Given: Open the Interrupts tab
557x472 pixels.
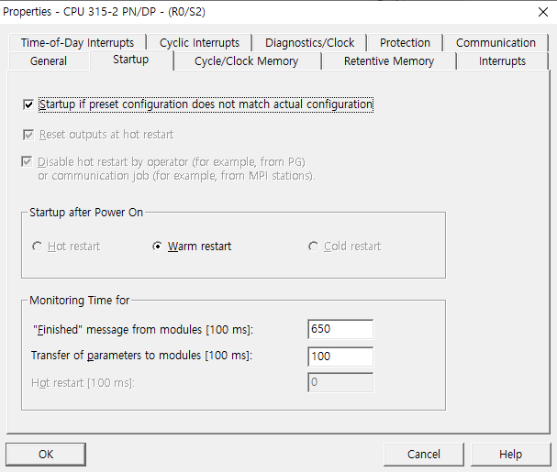Looking at the screenshot, I should click(502, 61).
